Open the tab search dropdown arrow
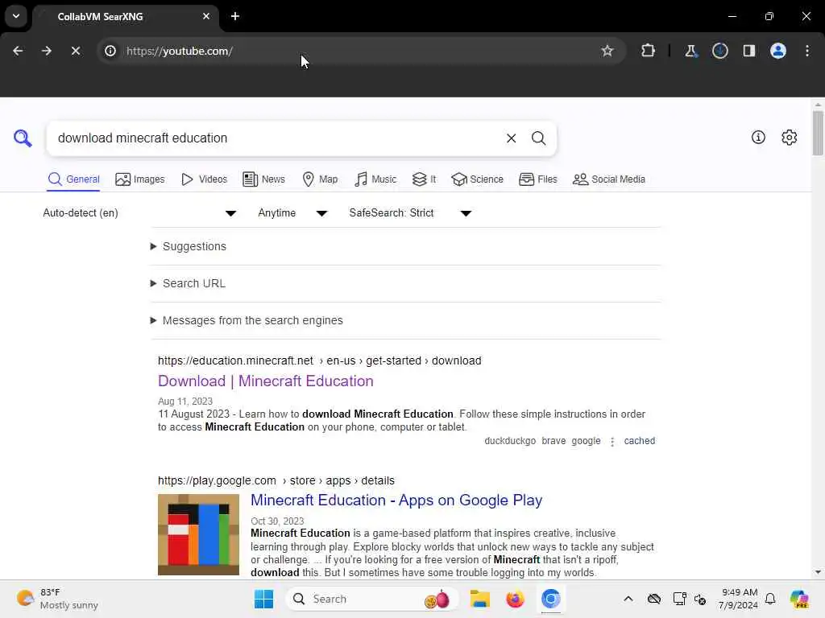Viewport: 825px width, 618px height. pyautogui.click(x=16, y=16)
